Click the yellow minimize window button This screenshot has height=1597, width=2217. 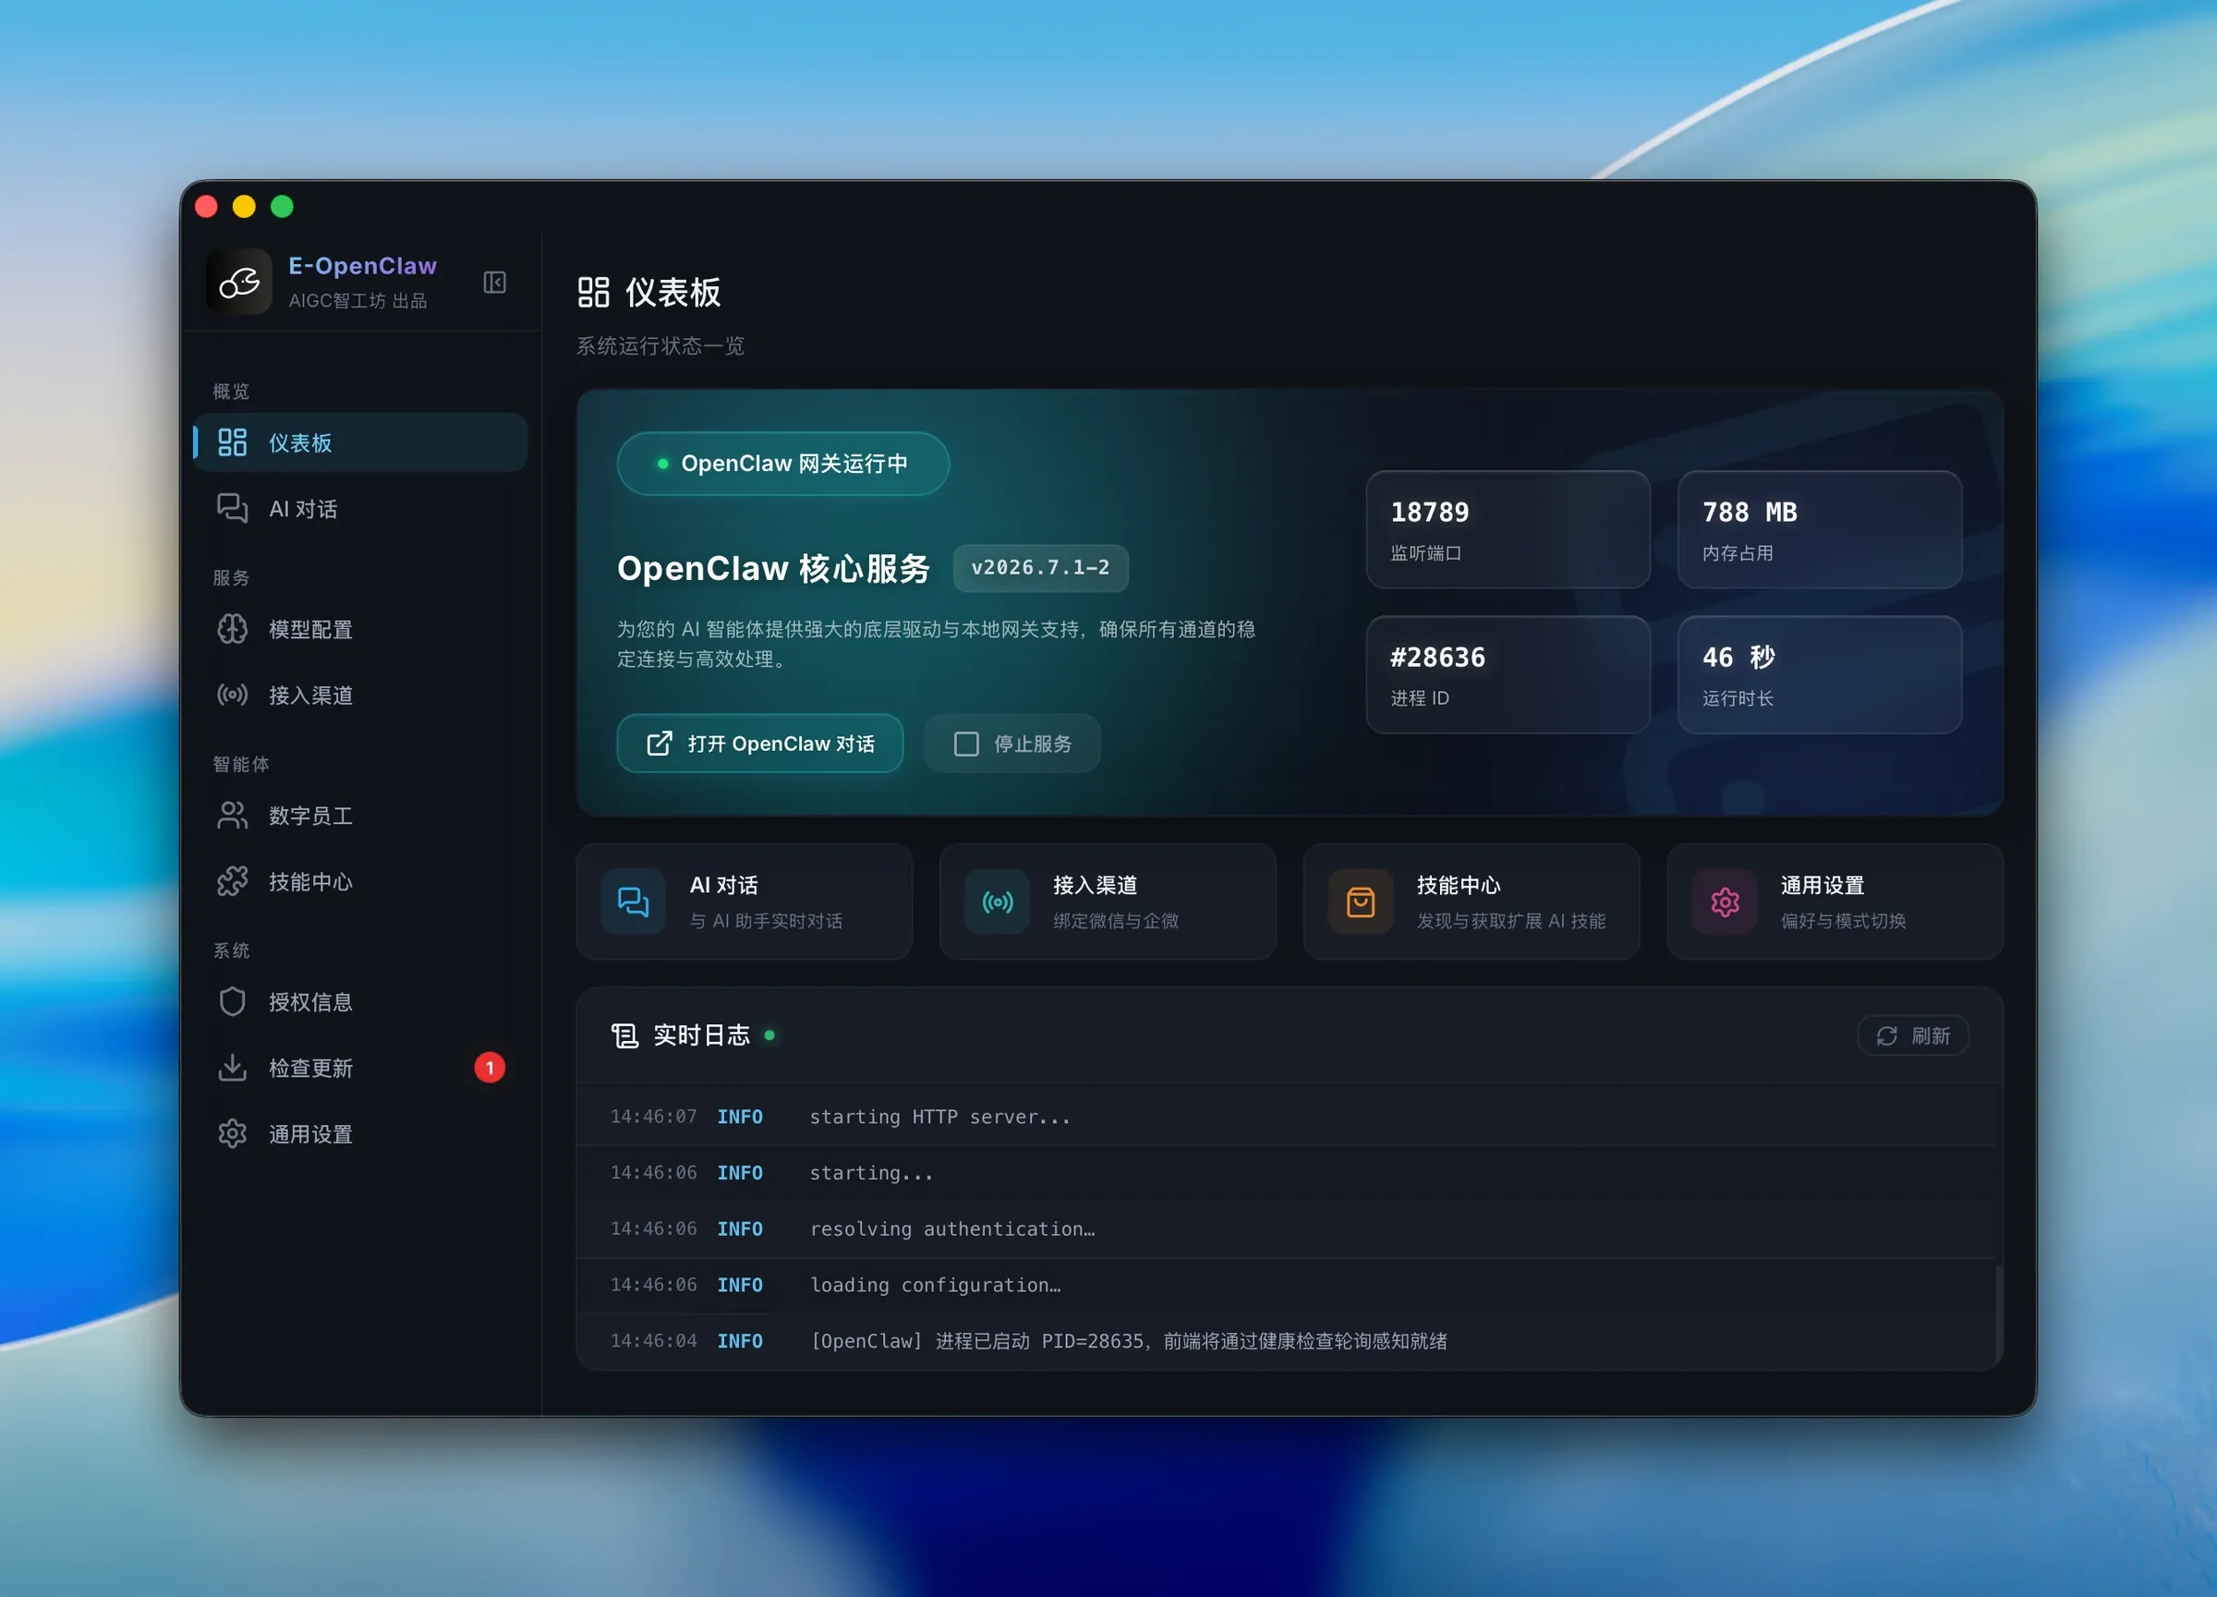pyautogui.click(x=245, y=206)
